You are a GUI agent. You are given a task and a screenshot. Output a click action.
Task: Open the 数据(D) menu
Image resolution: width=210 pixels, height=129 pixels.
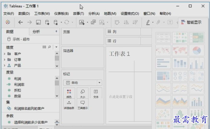point(24,14)
